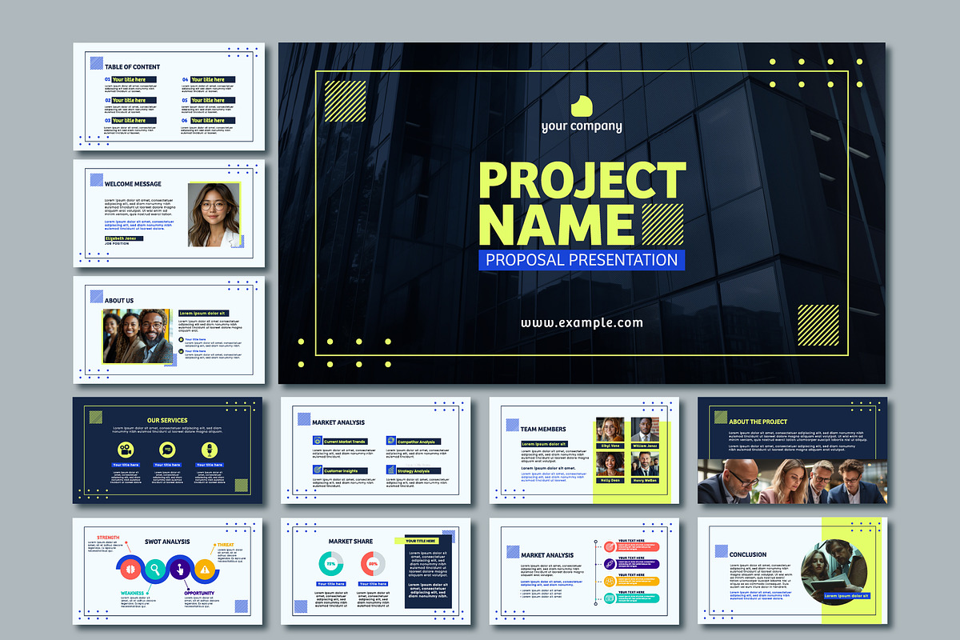Click the orange people icon in the timeline
960x640 pixels.
[x=610, y=581]
